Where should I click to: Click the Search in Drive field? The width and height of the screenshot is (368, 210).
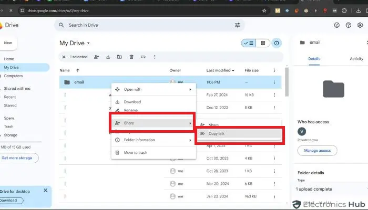point(149,25)
